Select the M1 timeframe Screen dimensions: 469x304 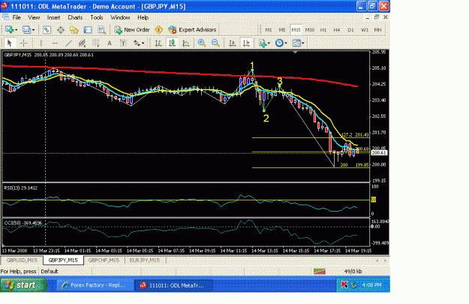269,30
